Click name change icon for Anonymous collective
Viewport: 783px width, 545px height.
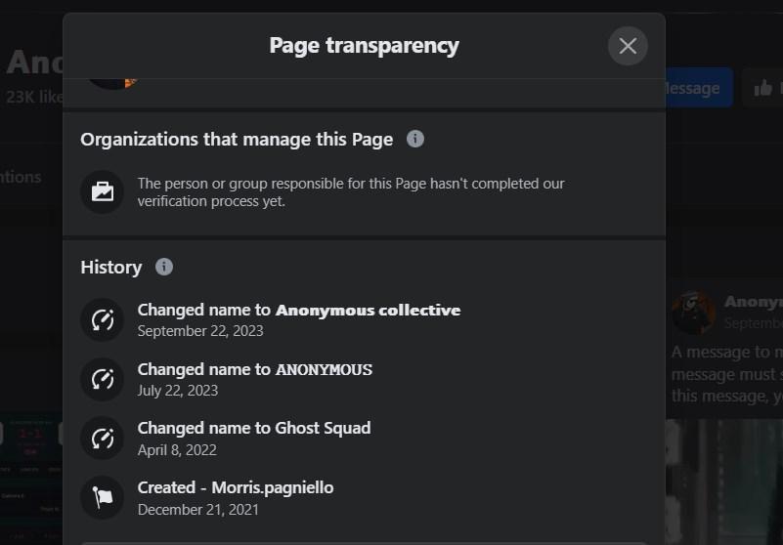[x=103, y=320]
